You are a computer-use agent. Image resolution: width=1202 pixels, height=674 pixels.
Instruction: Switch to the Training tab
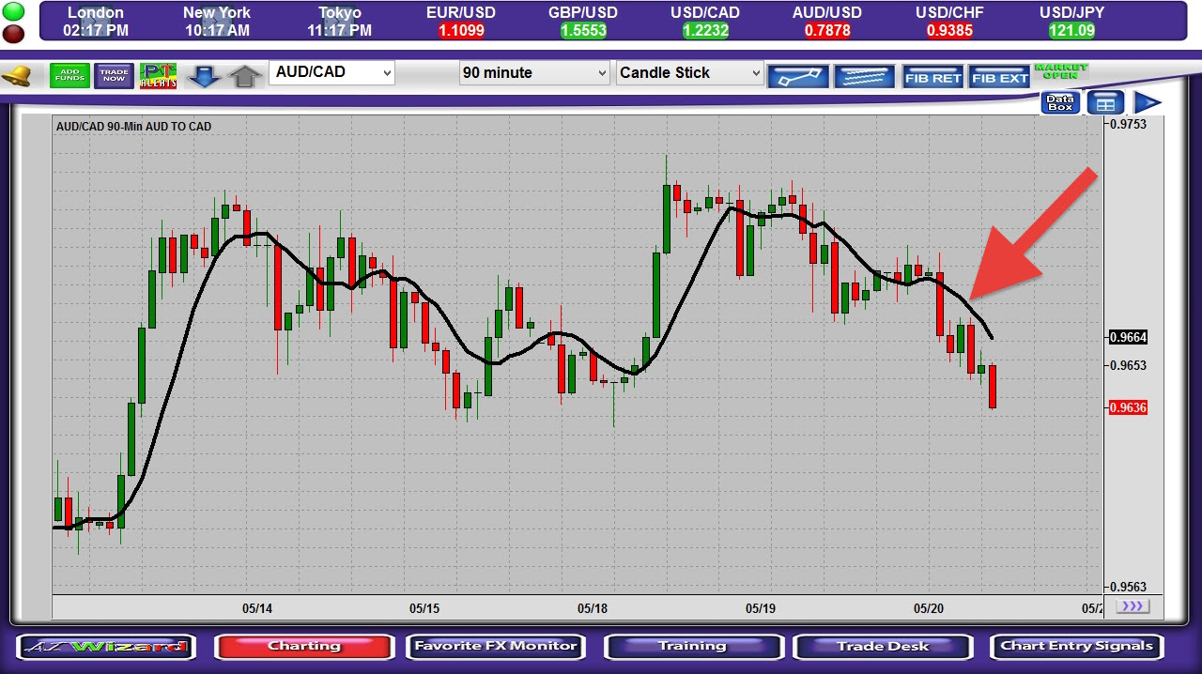point(693,647)
